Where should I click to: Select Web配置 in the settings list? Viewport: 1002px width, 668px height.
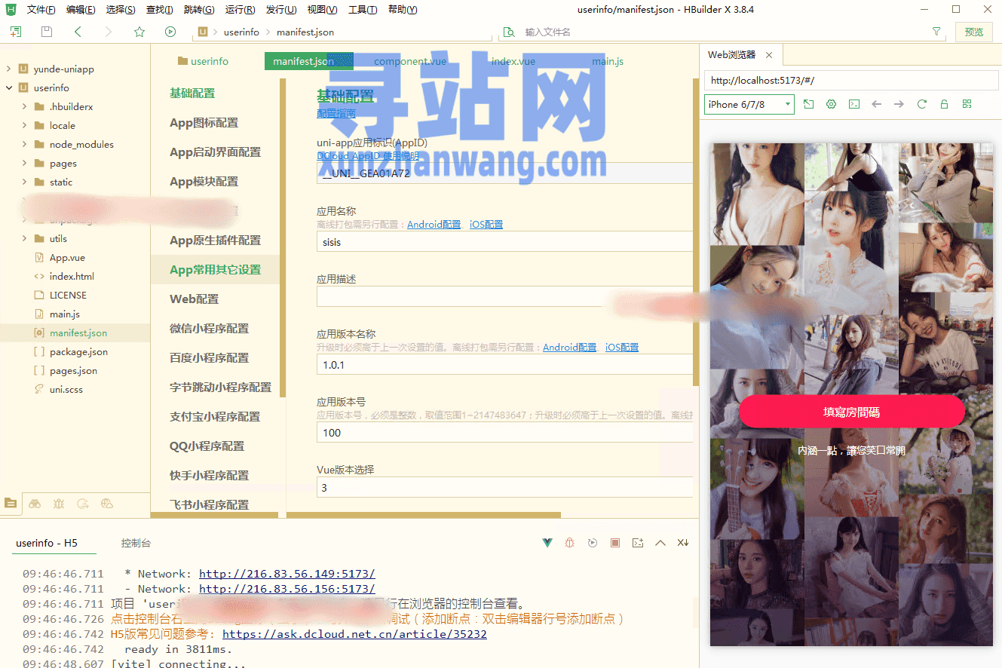[x=194, y=299]
